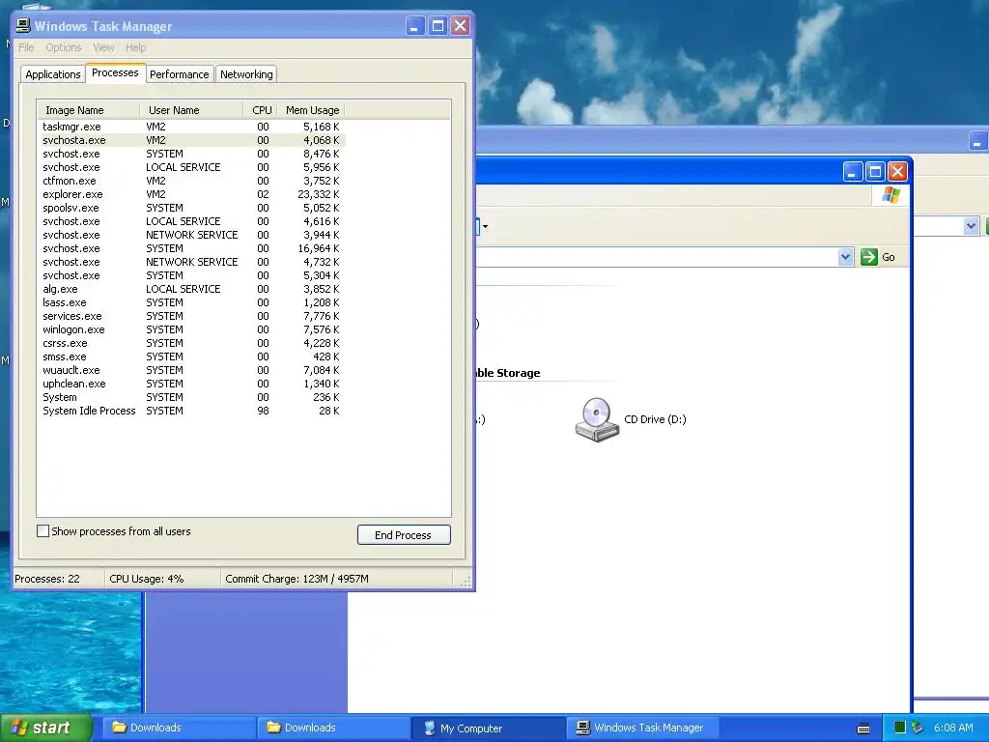Select the spoolsv.exe process
Screen dimensions: 989x742
pyautogui.click(x=191, y=209)
